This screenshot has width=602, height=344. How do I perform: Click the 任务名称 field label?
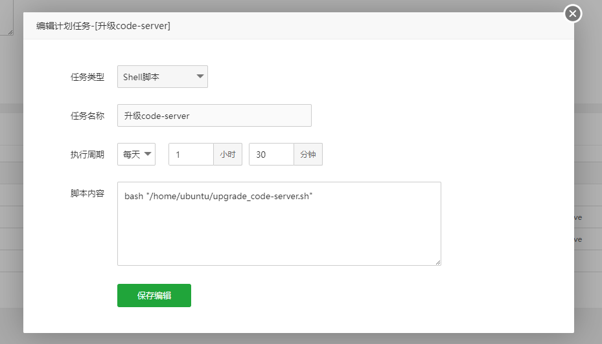click(87, 116)
